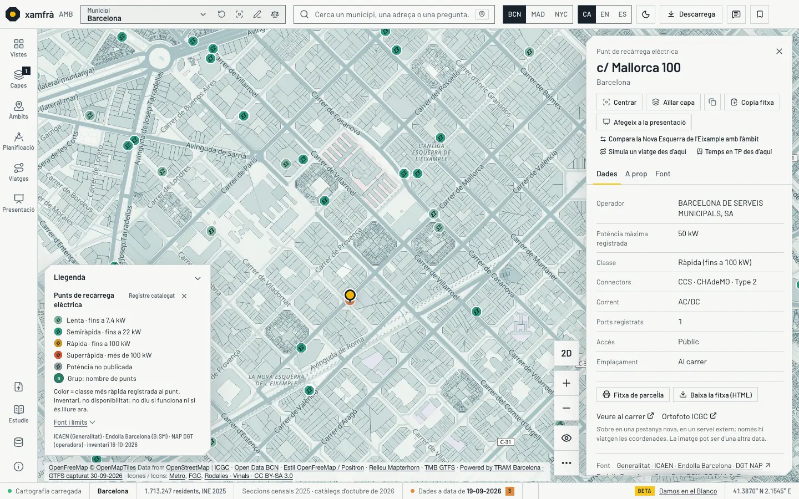
Task: Open the Estudis book icon
Action: (18, 413)
